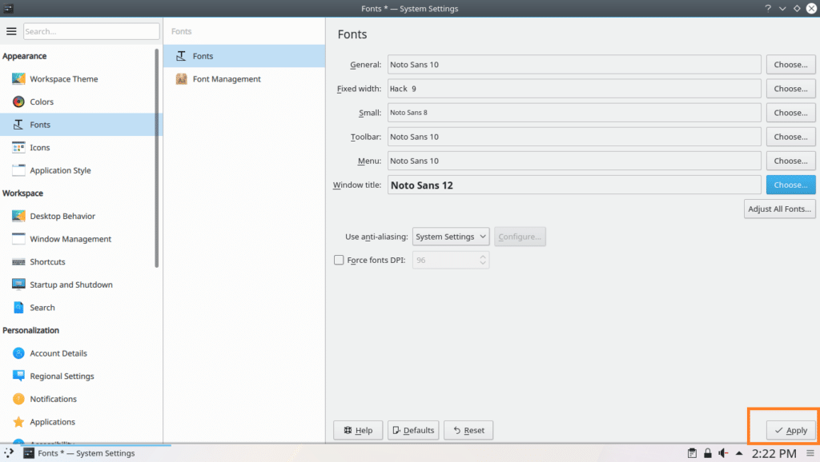Open the clipboard tool in the tray

pos(691,452)
